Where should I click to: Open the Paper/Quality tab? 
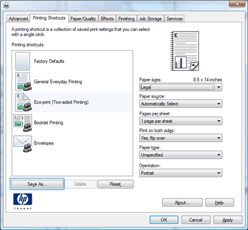pyautogui.click(x=83, y=19)
